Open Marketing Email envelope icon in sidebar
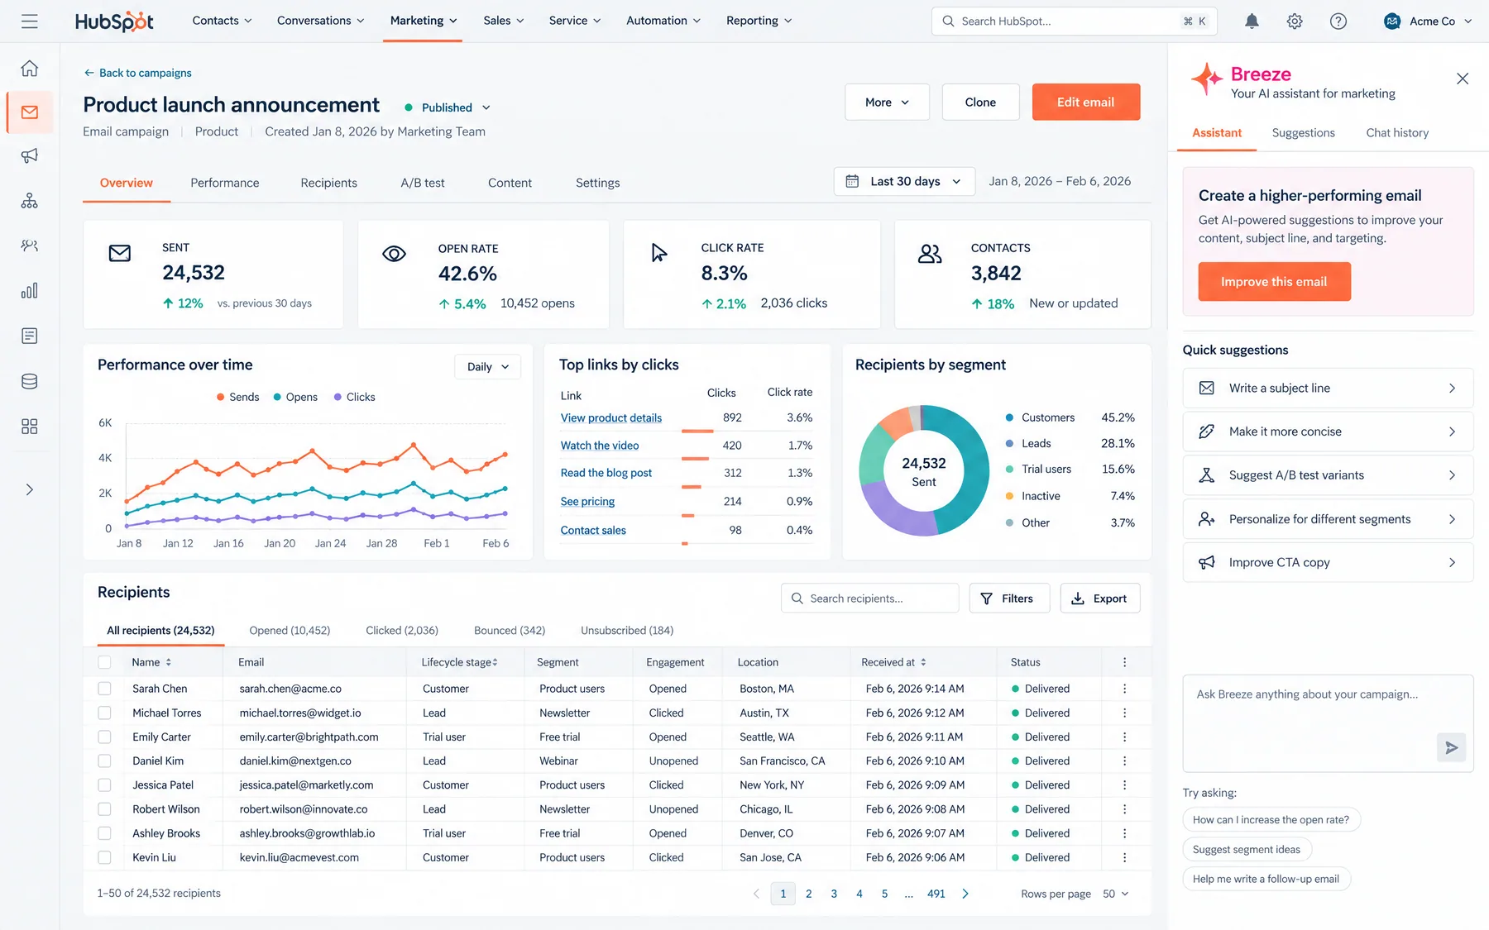Screen dimensions: 1489x930 pos(30,112)
